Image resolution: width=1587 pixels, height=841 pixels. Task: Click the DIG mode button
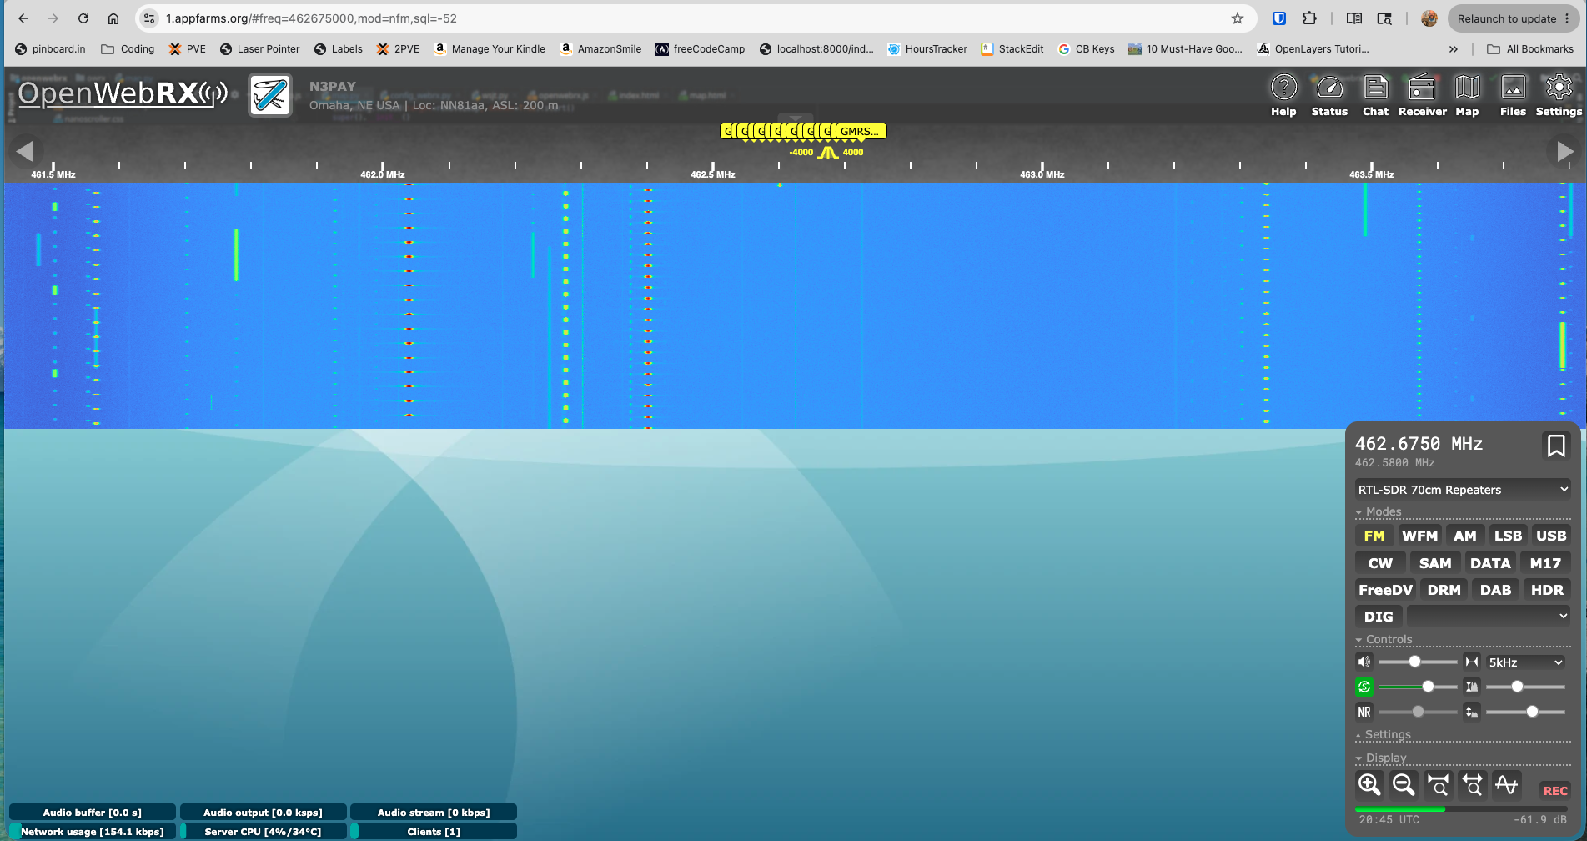[1379, 617]
